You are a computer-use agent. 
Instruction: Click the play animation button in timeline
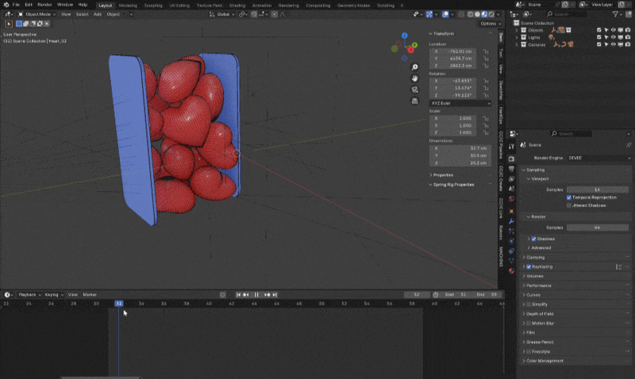[256, 294]
